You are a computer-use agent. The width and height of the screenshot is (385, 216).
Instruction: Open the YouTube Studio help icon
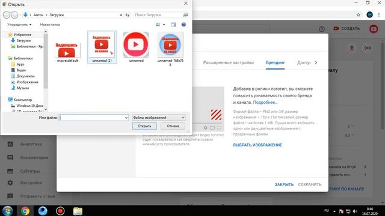pyautogui.click(x=322, y=29)
